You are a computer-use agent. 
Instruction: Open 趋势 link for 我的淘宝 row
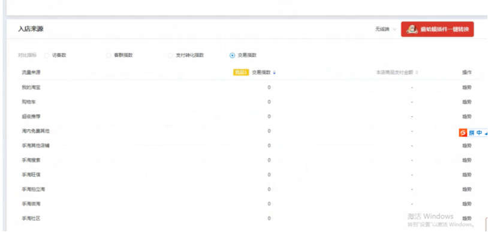pyautogui.click(x=467, y=88)
